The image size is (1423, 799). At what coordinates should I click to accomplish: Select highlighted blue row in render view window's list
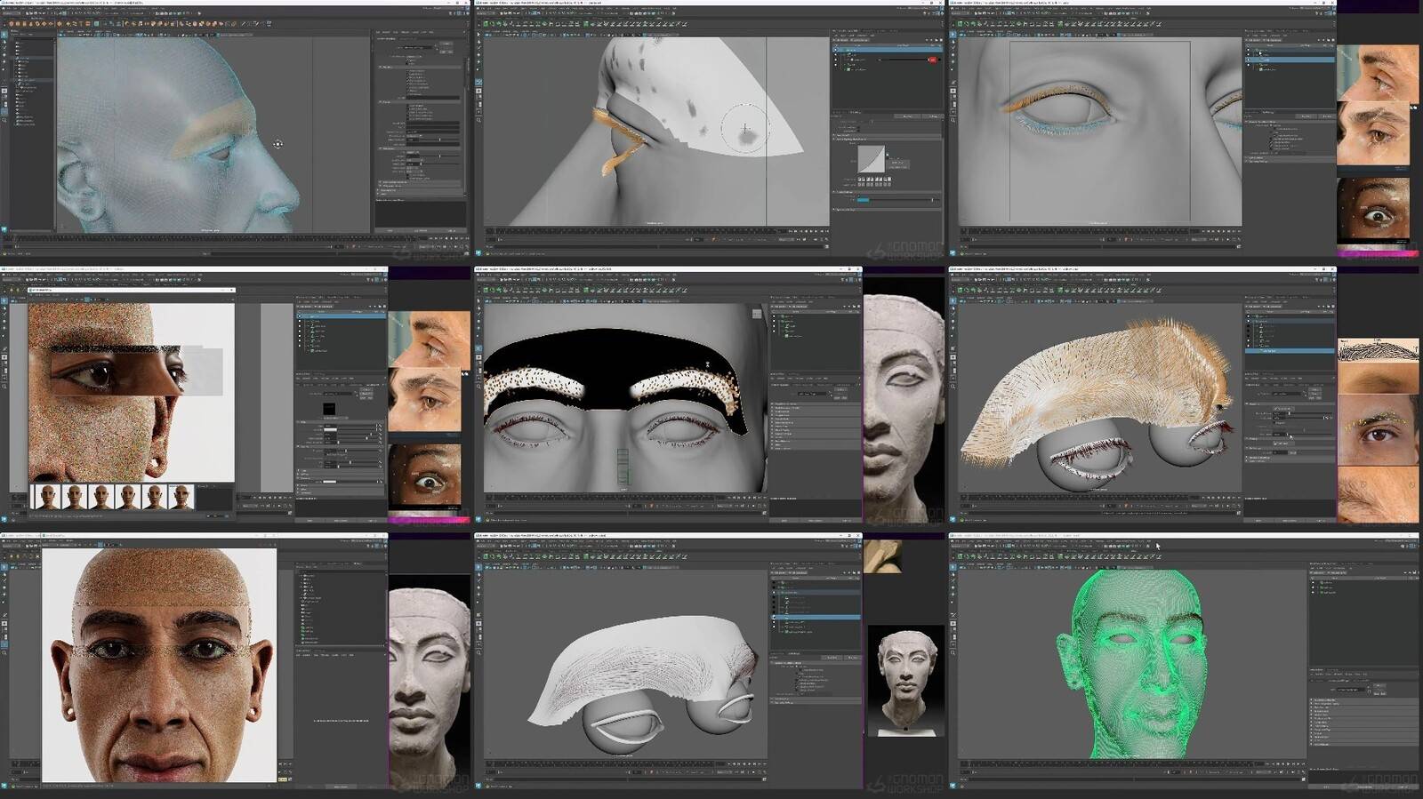pyautogui.click(x=341, y=316)
